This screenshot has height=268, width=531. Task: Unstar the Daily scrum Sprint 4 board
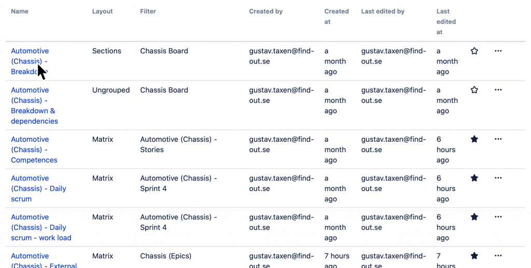[x=474, y=178]
